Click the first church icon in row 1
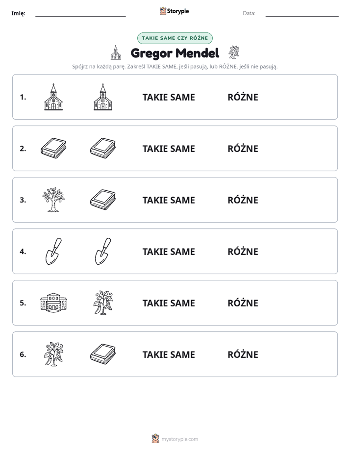The image size is (350, 453). point(53,97)
